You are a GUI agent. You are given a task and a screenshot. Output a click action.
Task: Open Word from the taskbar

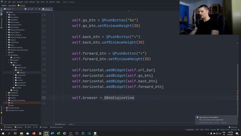pyautogui.click(x=52, y=133)
